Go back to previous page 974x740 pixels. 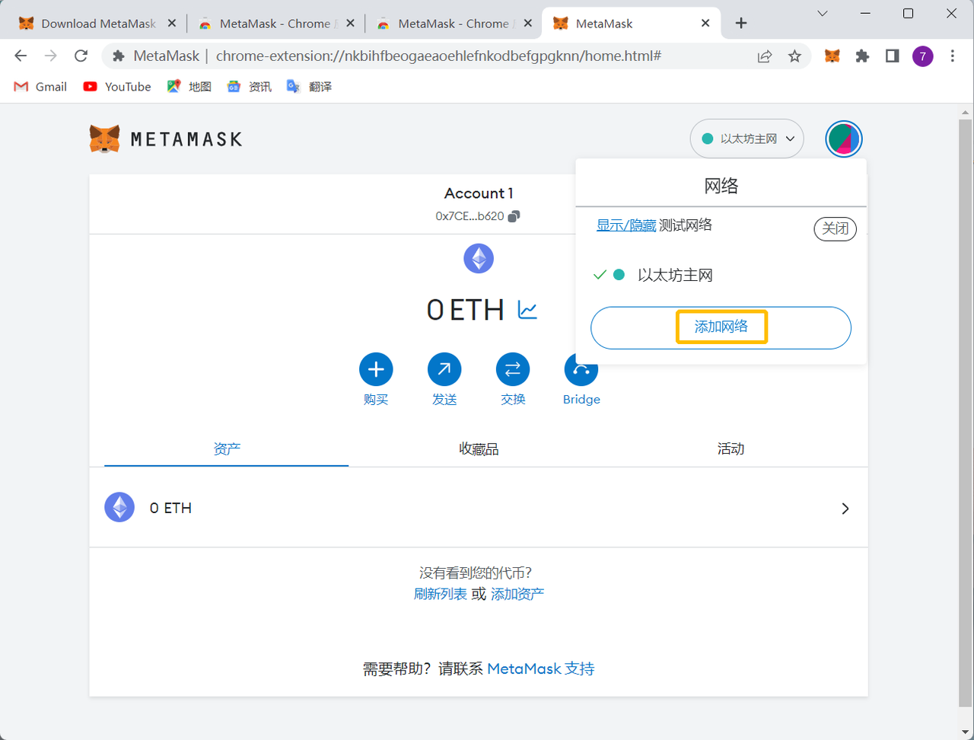(x=21, y=56)
